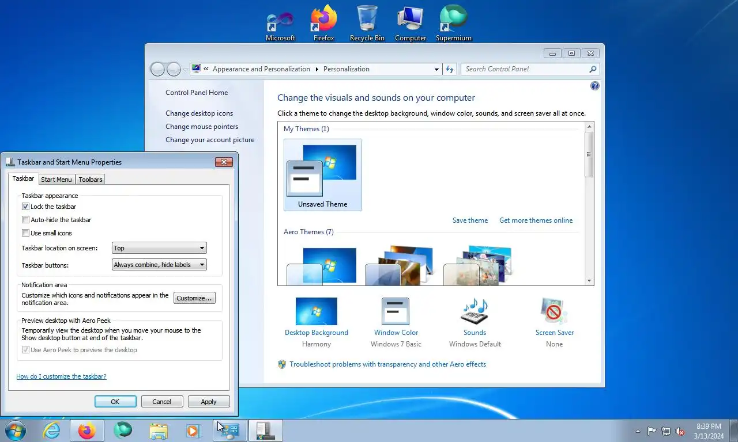The image size is (738, 442).
Task: Switch to the Start Menu tab
Action: coord(57,180)
